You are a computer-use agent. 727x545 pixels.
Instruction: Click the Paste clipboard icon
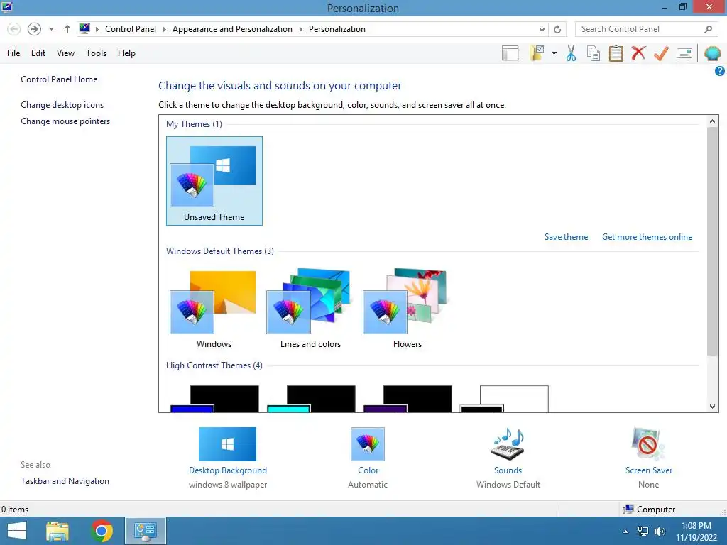click(x=616, y=53)
